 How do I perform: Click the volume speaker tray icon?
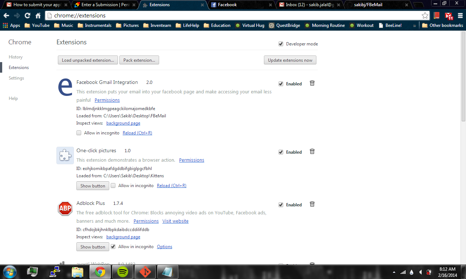point(420,272)
